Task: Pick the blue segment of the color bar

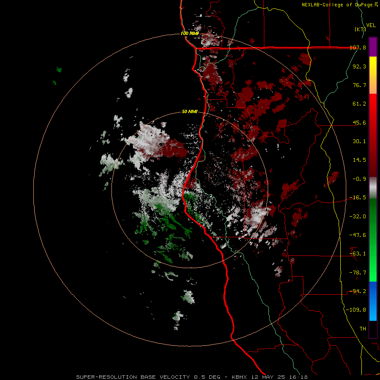Action: pyautogui.click(x=373, y=301)
